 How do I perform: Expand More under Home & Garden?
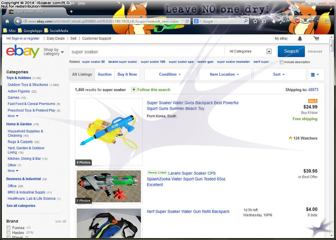point(13,171)
